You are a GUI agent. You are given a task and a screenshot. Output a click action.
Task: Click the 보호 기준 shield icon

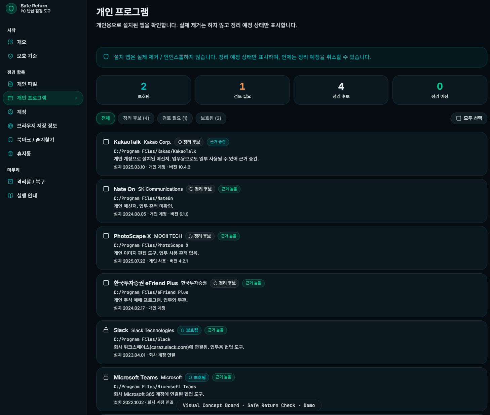click(x=10, y=56)
